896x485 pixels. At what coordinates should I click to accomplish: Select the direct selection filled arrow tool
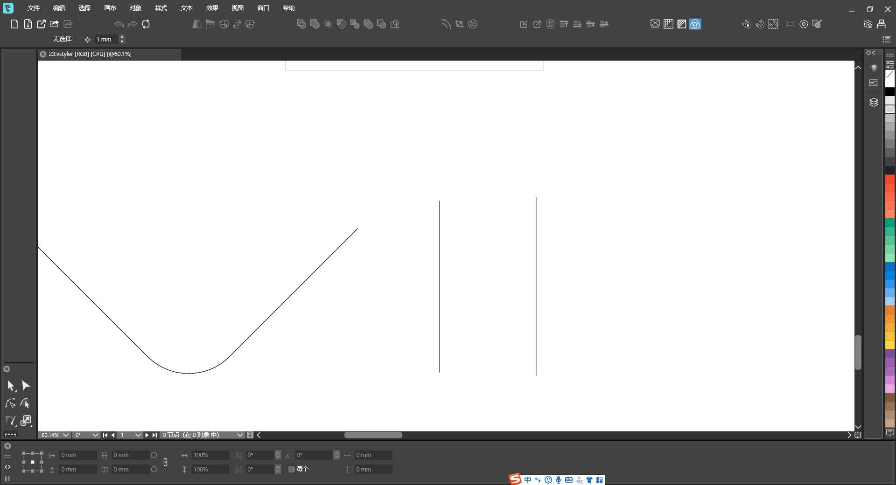click(x=26, y=386)
